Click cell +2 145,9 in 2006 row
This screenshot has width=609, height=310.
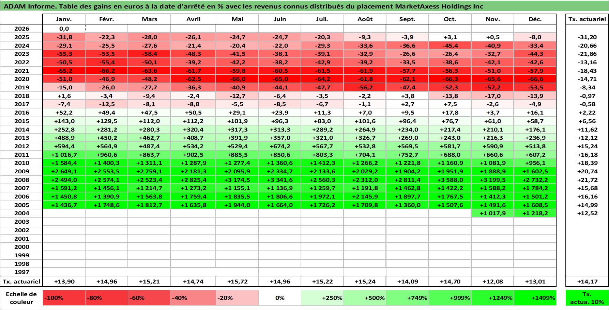pos(365,196)
